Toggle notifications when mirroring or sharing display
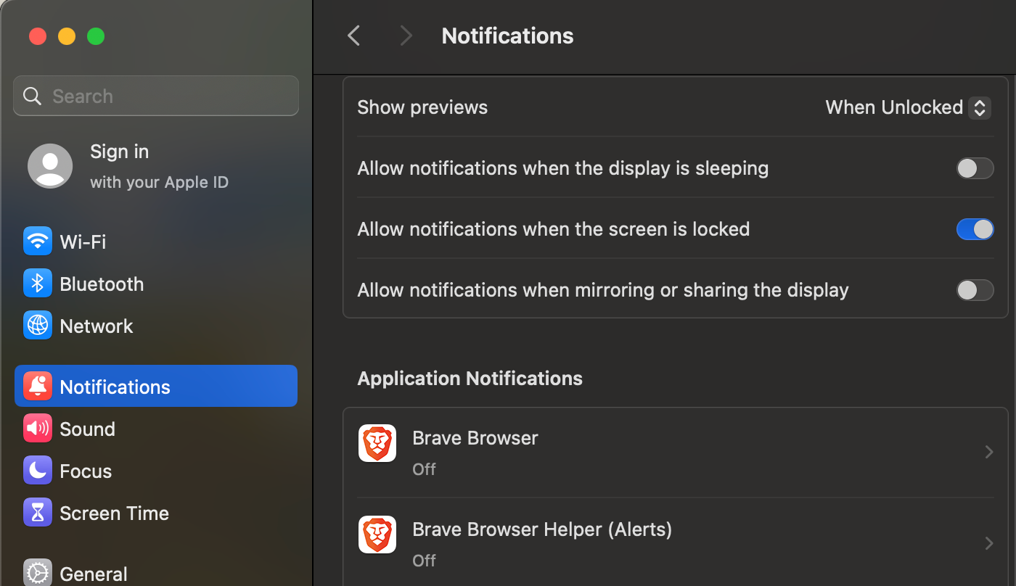 click(x=975, y=291)
